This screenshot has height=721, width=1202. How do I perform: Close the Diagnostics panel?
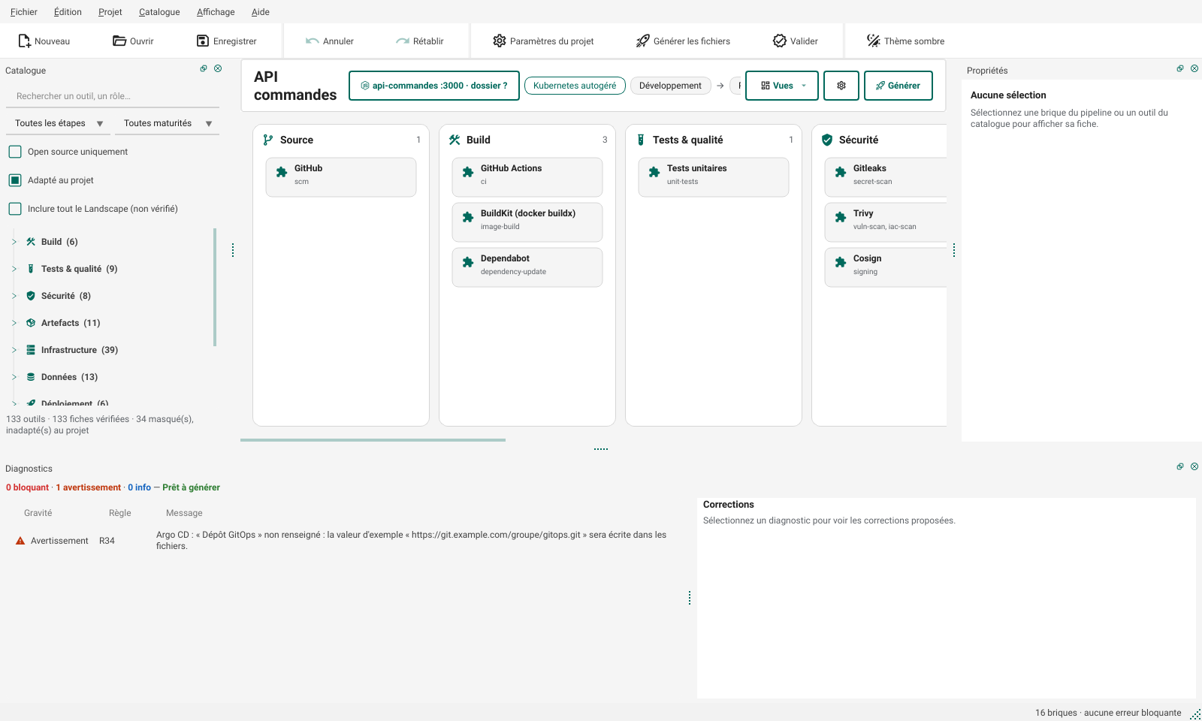tap(1194, 466)
